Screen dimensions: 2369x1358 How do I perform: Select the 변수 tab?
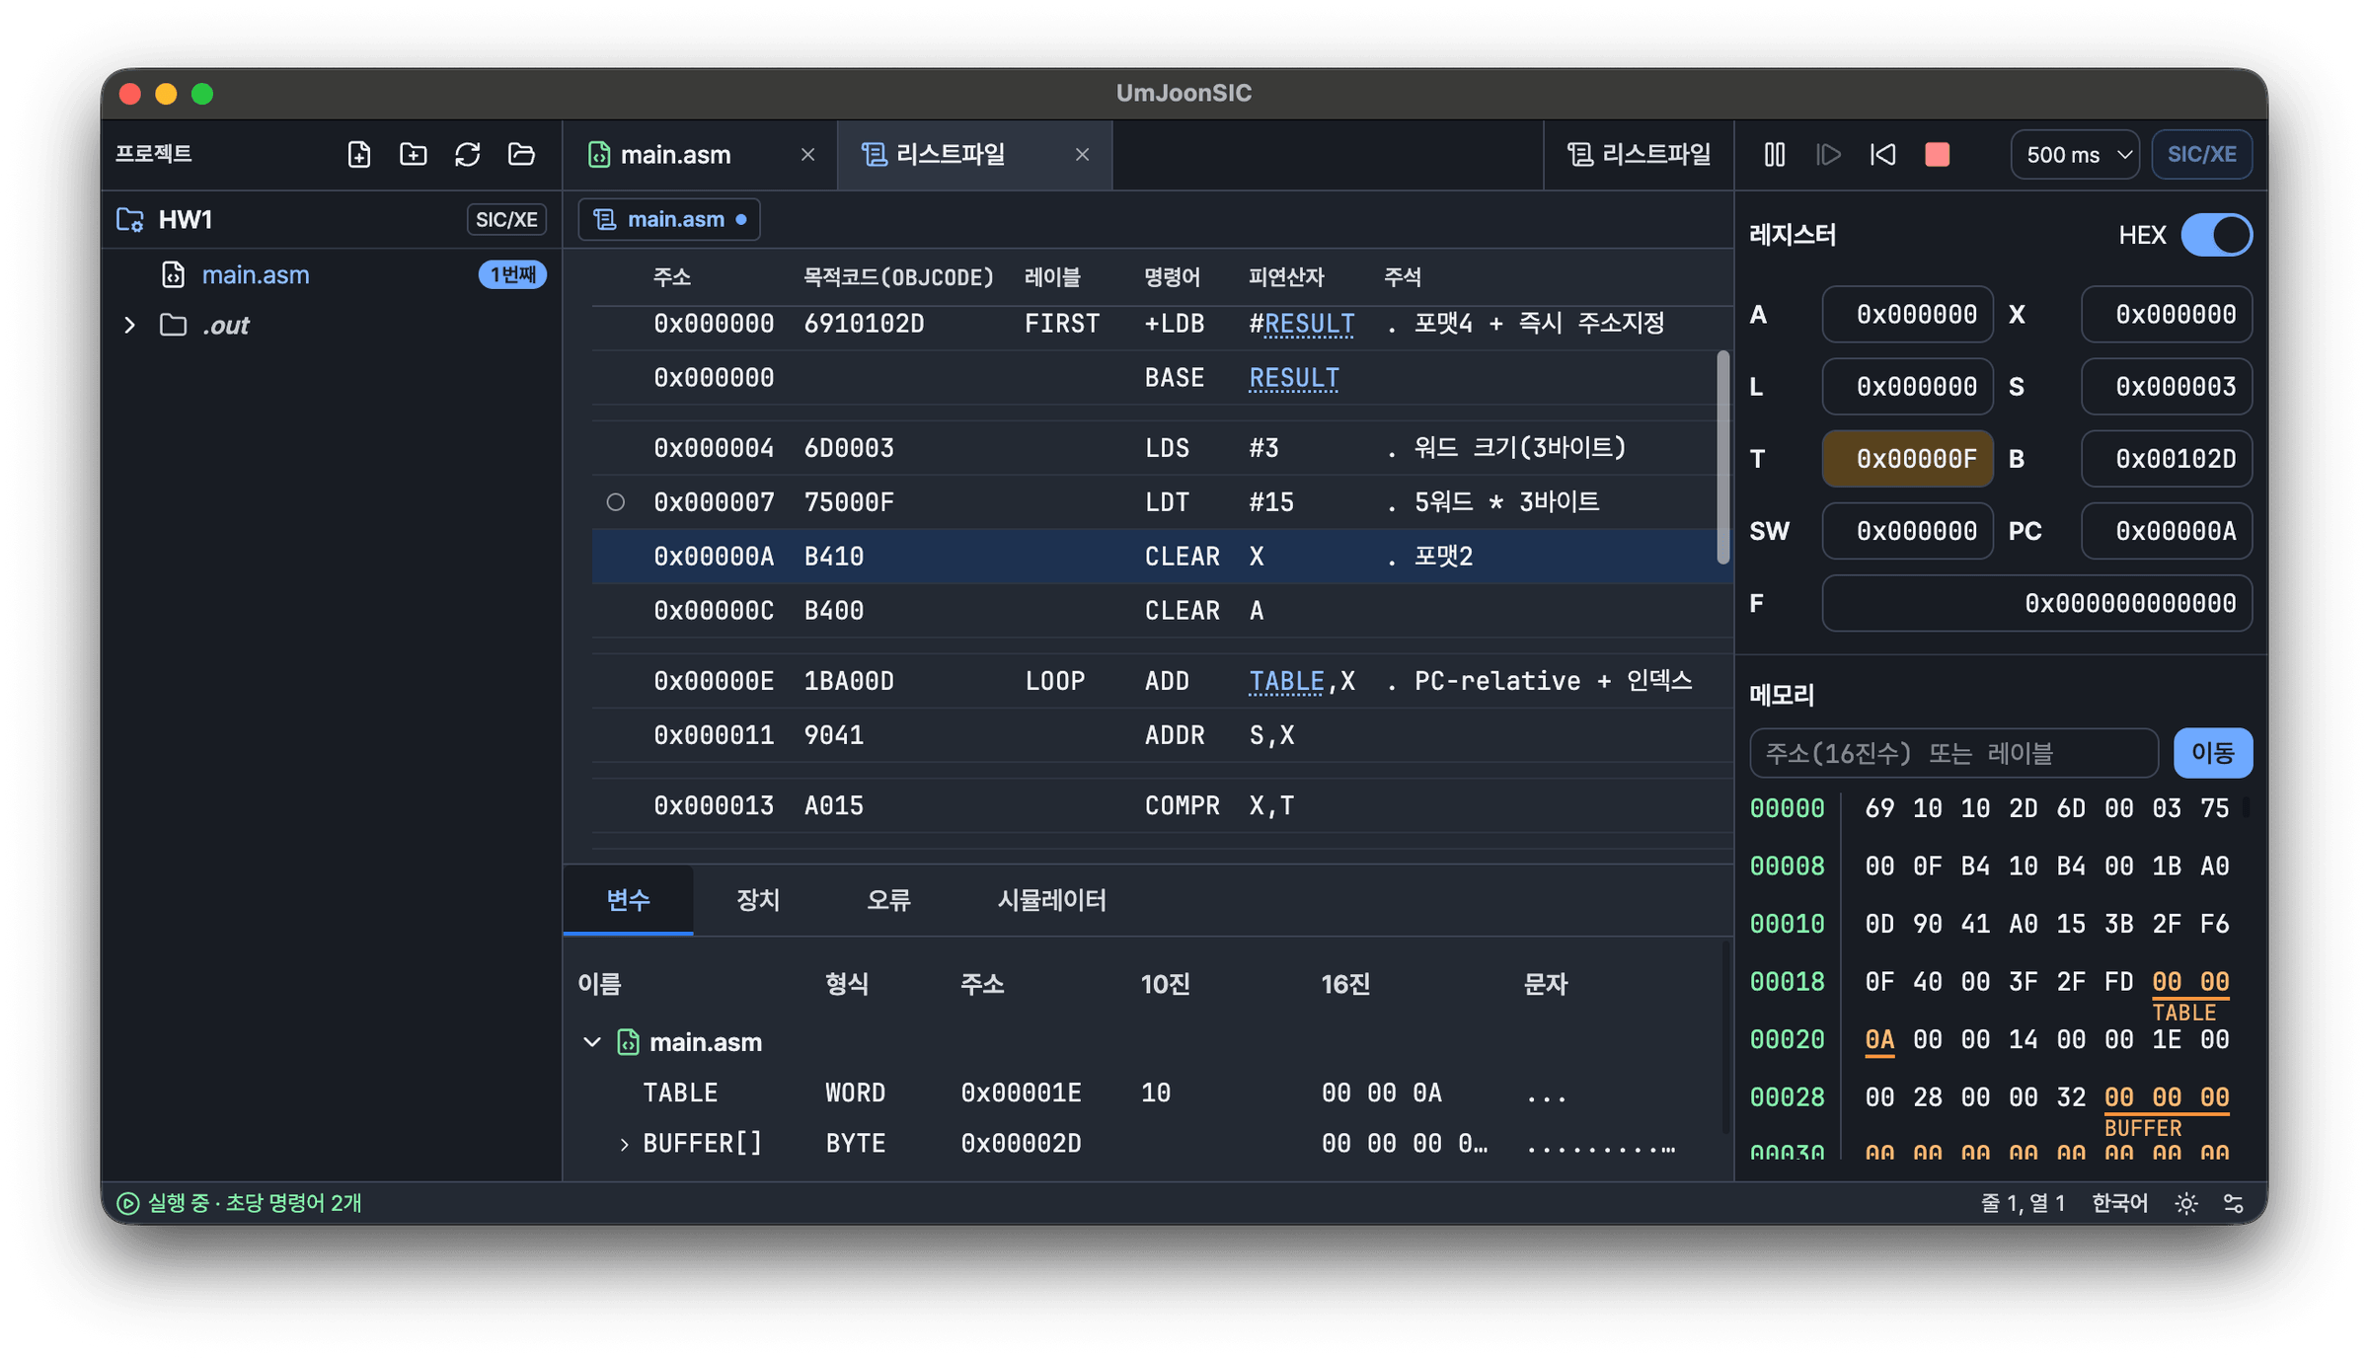(628, 900)
